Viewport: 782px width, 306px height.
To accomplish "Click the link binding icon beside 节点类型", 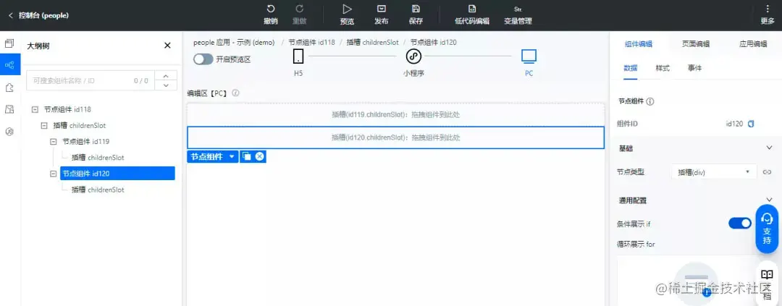I will pyautogui.click(x=768, y=172).
